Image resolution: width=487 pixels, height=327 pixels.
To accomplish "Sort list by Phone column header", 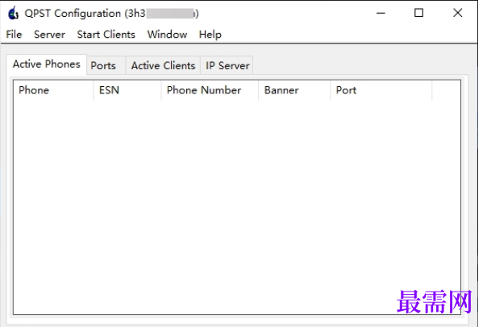I will click(x=53, y=90).
